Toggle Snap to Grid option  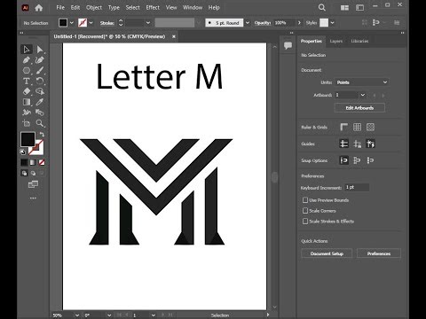(357, 160)
